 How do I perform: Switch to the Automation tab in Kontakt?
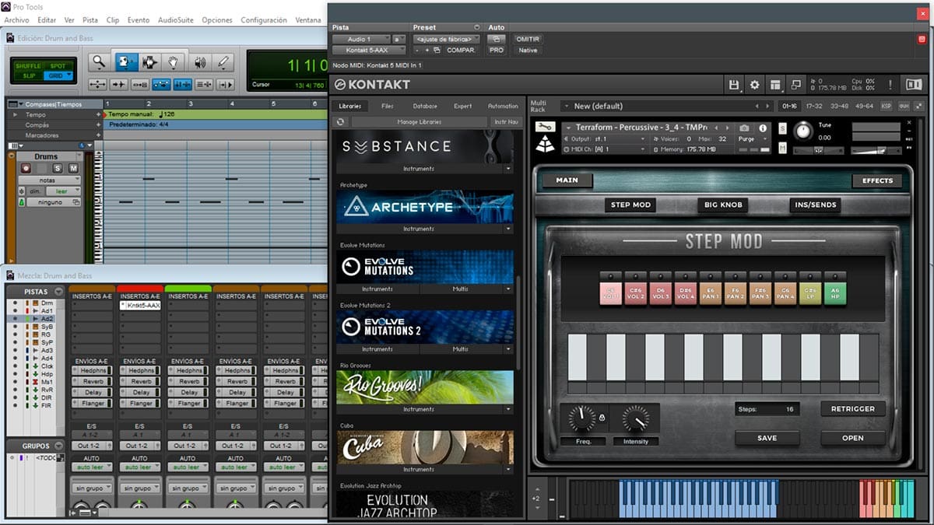[x=503, y=106]
